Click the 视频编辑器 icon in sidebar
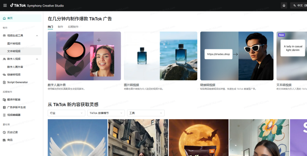307x156 pixels. pyautogui.click(x=4, y=115)
